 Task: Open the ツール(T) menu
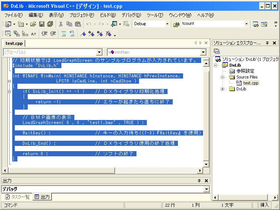coord(155,15)
